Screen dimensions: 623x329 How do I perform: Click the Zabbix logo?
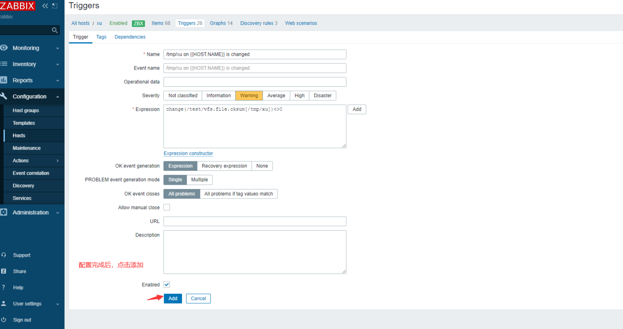(17, 6)
